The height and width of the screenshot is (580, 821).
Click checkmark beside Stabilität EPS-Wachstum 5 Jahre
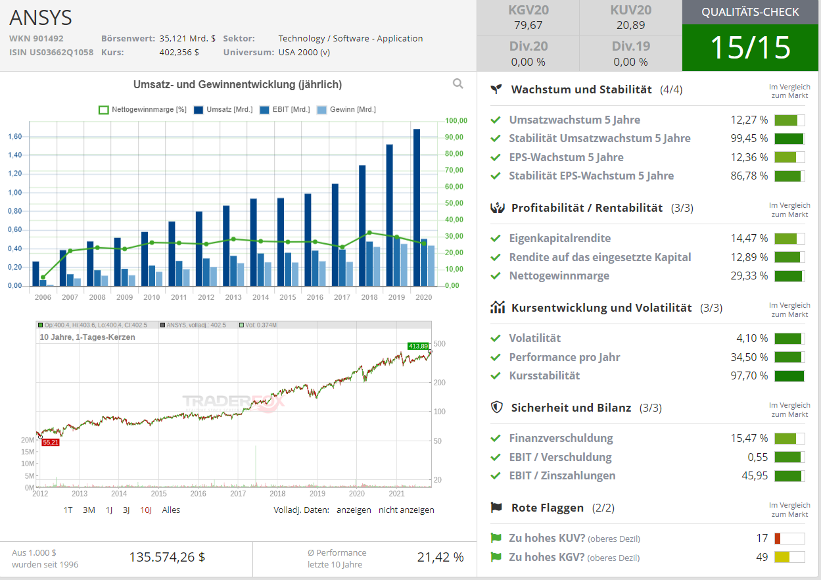pos(496,176)
